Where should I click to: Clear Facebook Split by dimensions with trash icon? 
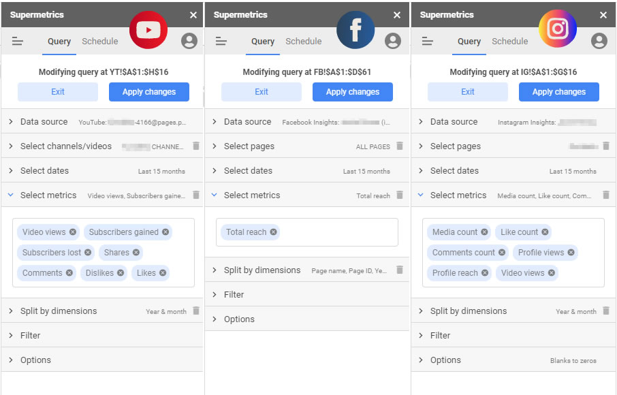click(399, 270)
